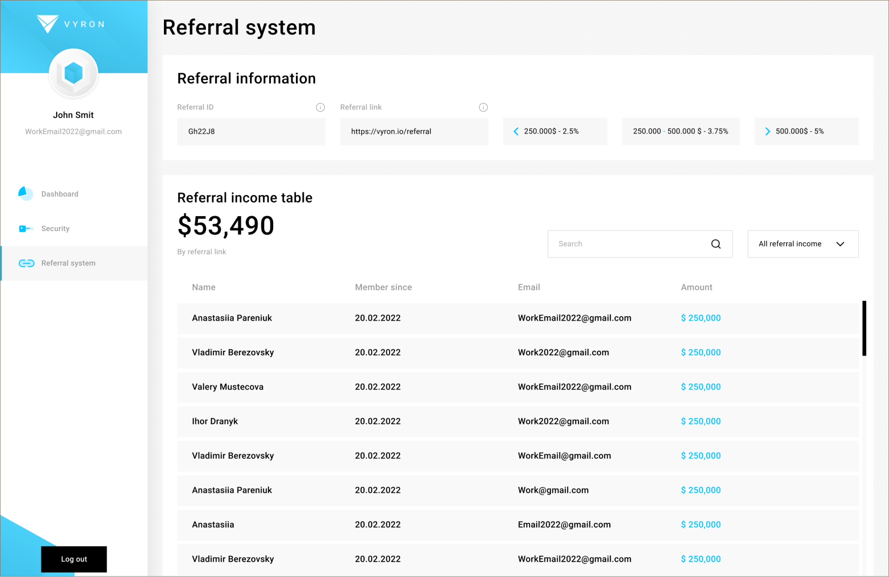Click the Referral ID info icon
The width and height of the screenshot is (889, 577).
coord(320,107)
